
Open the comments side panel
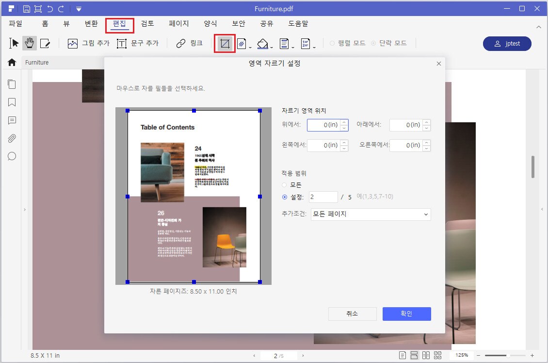(12, 121)
